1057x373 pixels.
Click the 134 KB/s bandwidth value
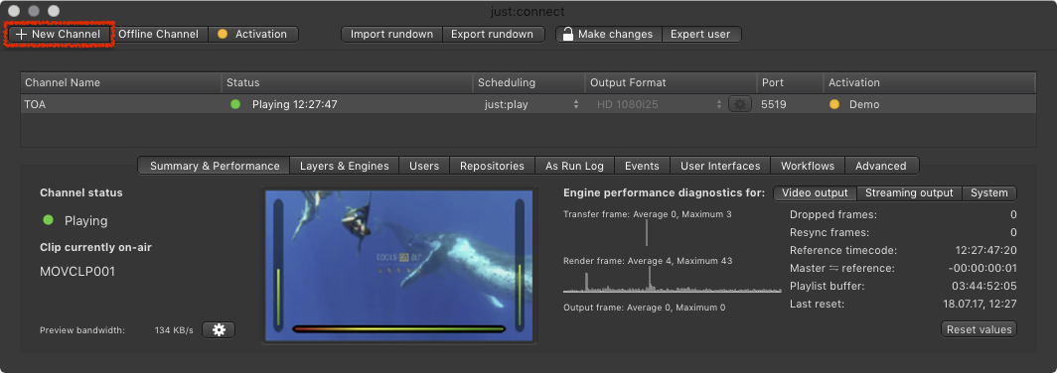174,330
